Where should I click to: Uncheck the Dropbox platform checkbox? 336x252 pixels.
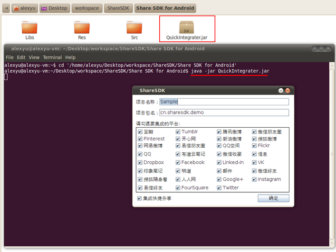[140, 163]
